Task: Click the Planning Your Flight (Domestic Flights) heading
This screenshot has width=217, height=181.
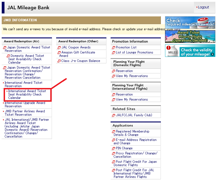Action: pos(129,63)
